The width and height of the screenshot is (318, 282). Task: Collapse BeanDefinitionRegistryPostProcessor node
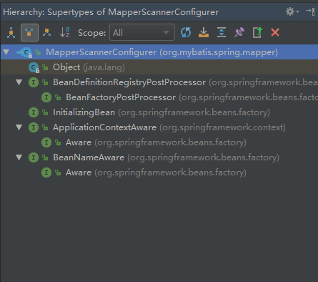19,82
